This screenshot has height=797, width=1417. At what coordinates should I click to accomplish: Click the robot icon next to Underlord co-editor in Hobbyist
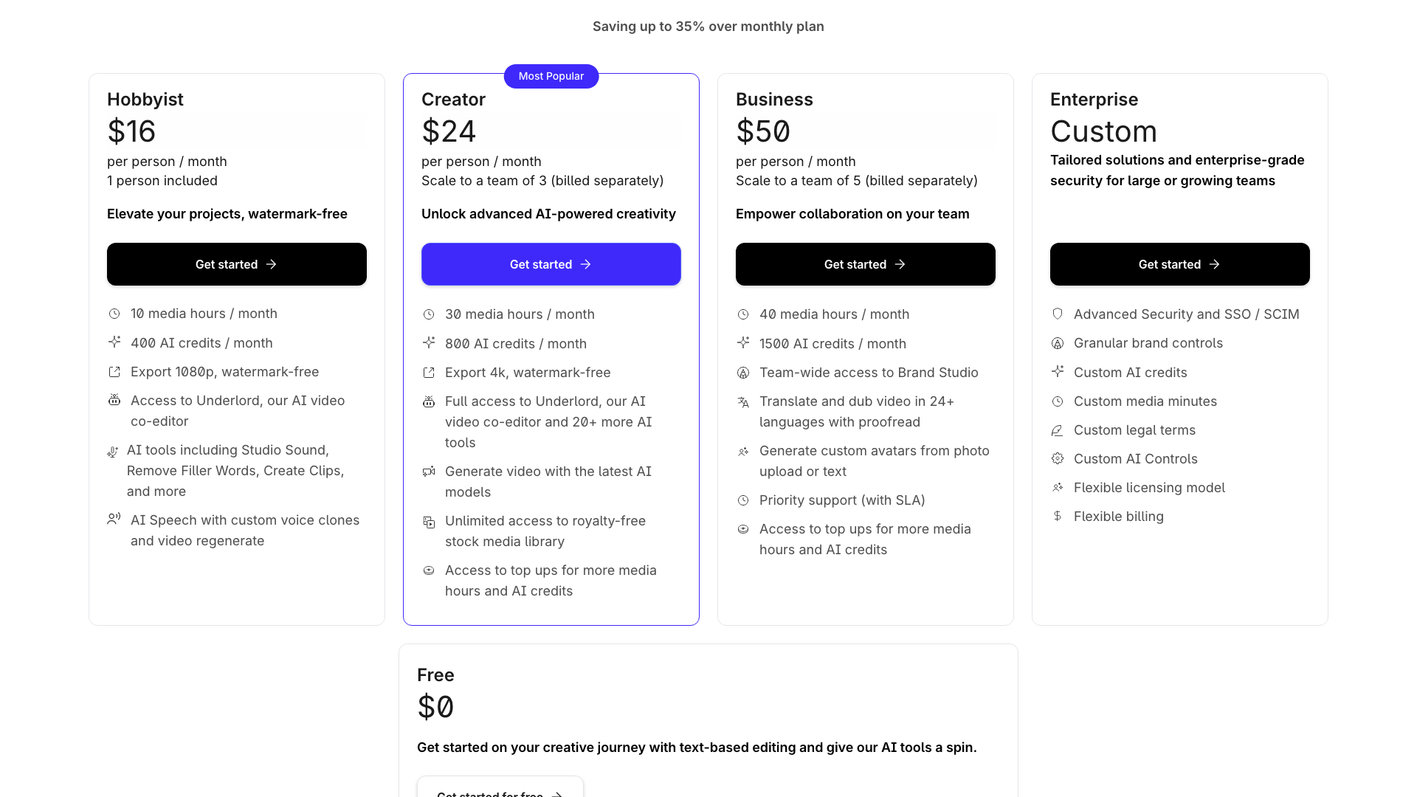[x=114, y=400]
